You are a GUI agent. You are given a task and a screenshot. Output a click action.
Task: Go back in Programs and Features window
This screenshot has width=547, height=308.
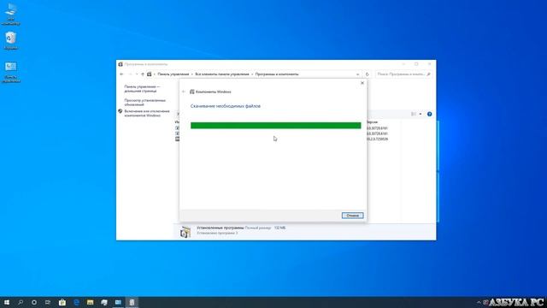tap(121, 74)
